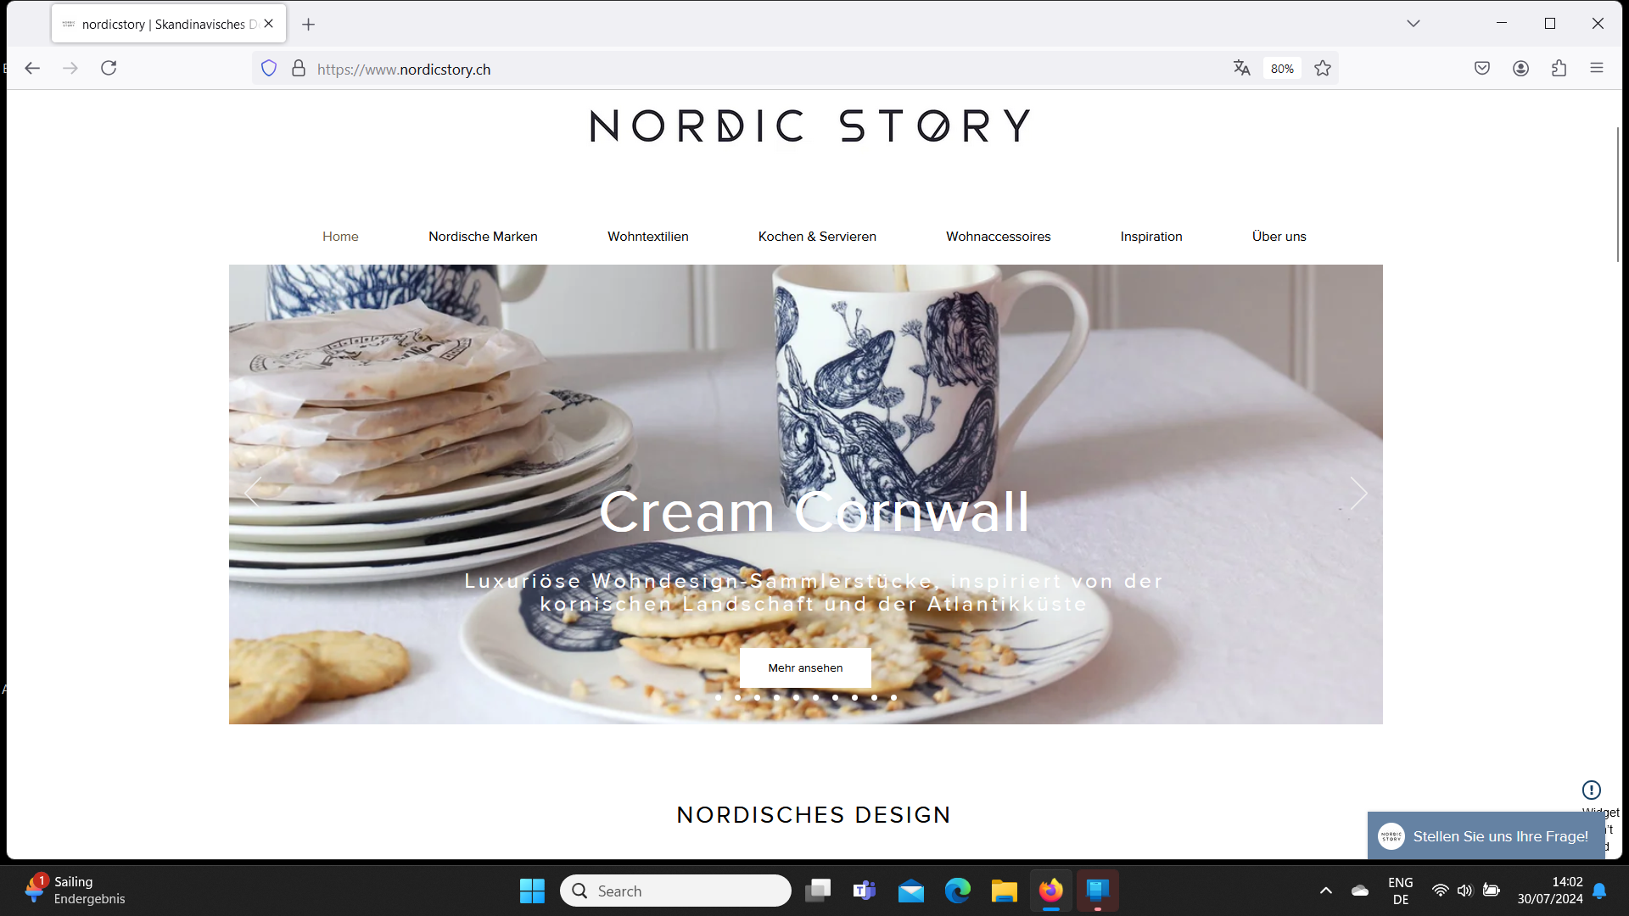This screenshot has height=916, width=1629.
Task: Bookmark this page with the star icon
Action: coord(1323,68)
